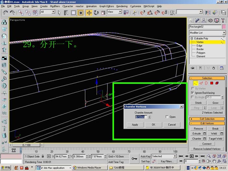Image resolution: width=228 pixels, height=171 pixels.
Task: Click the Undo arrow in main toolbar
Action: [6, 13]
